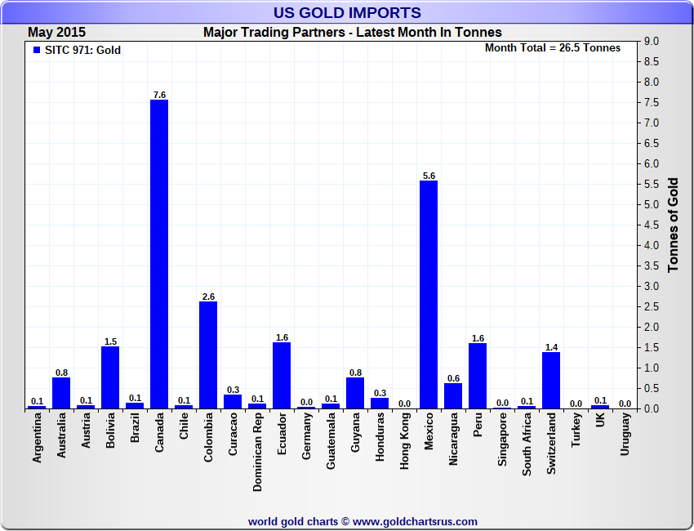Click the Curacao axis label
694x531 pixels.
coord(233,434)
